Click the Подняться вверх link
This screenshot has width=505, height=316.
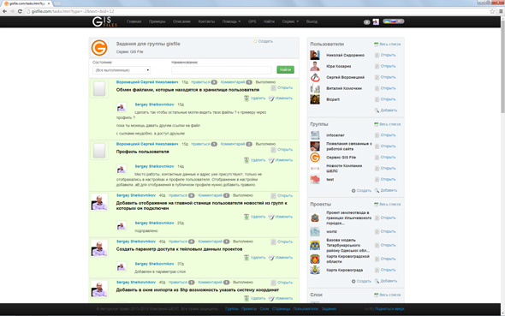[389, 309]
